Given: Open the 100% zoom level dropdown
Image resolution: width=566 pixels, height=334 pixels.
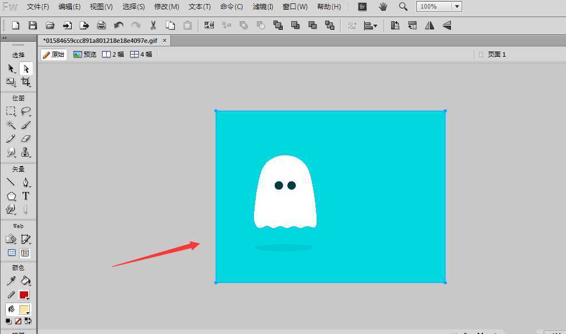Looking at the screenshot, I should click(456, 7).
